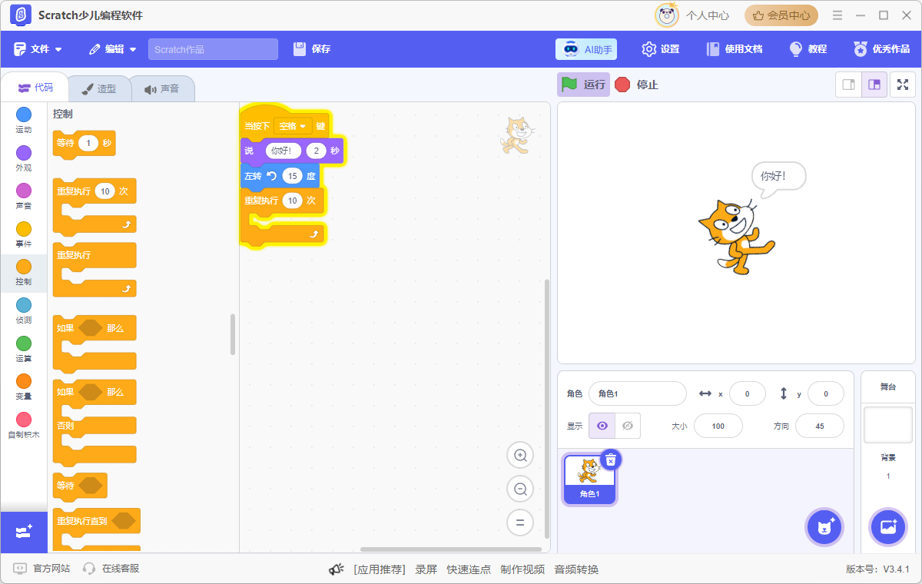Image resolution: width=922 pixels, height=584 pixels.
Task: Click the Scratch作品 project name field
Action: pyautogui.click(x=213, y=49)
